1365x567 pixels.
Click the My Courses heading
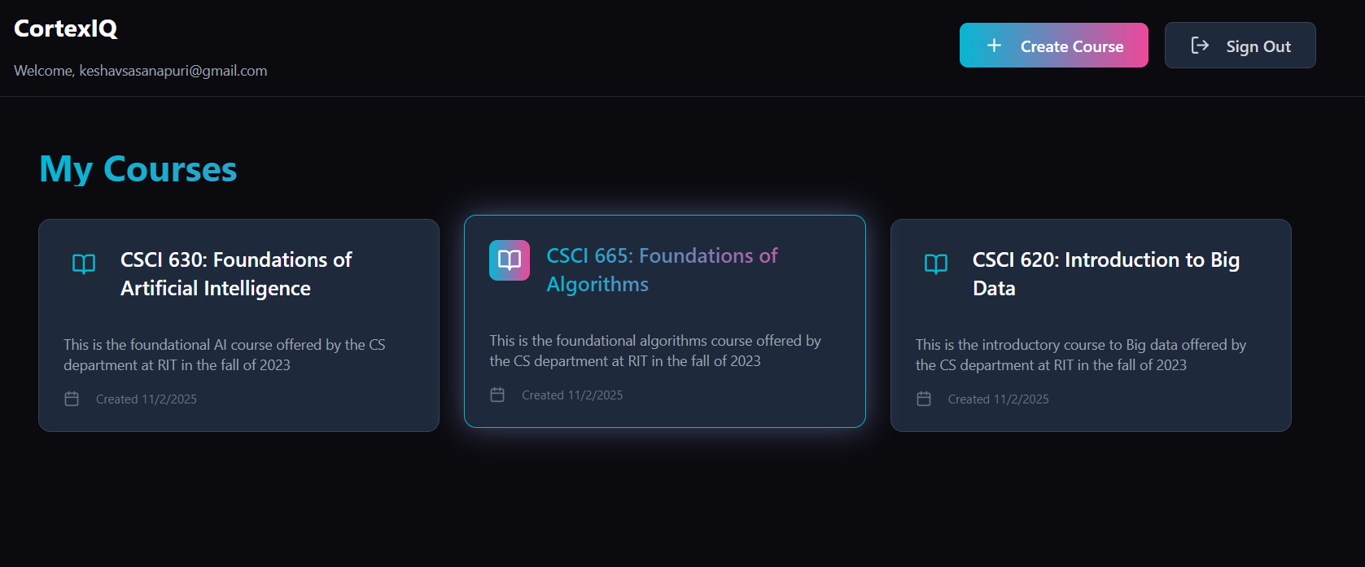click(x=138, y=169)
